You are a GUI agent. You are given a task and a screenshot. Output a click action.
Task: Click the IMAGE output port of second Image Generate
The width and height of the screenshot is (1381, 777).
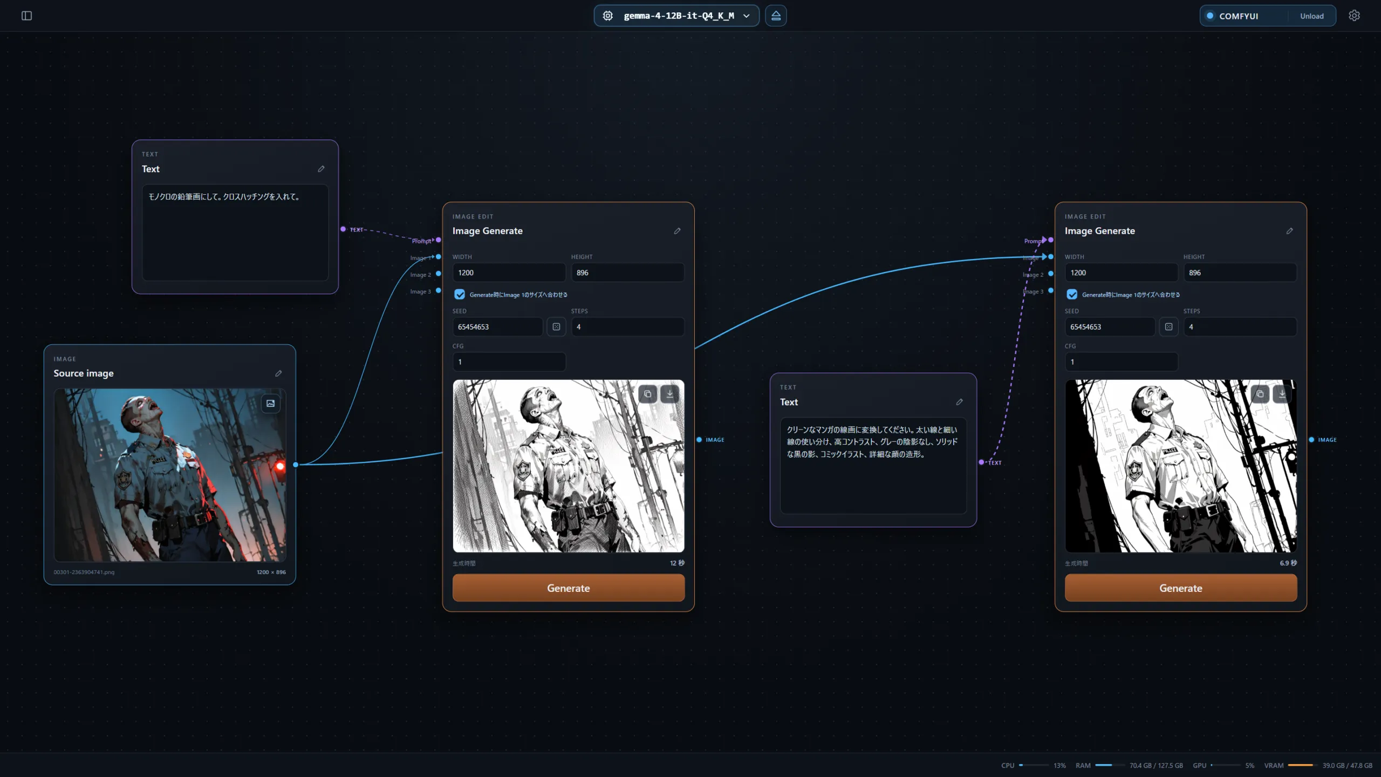point(1311,440)
